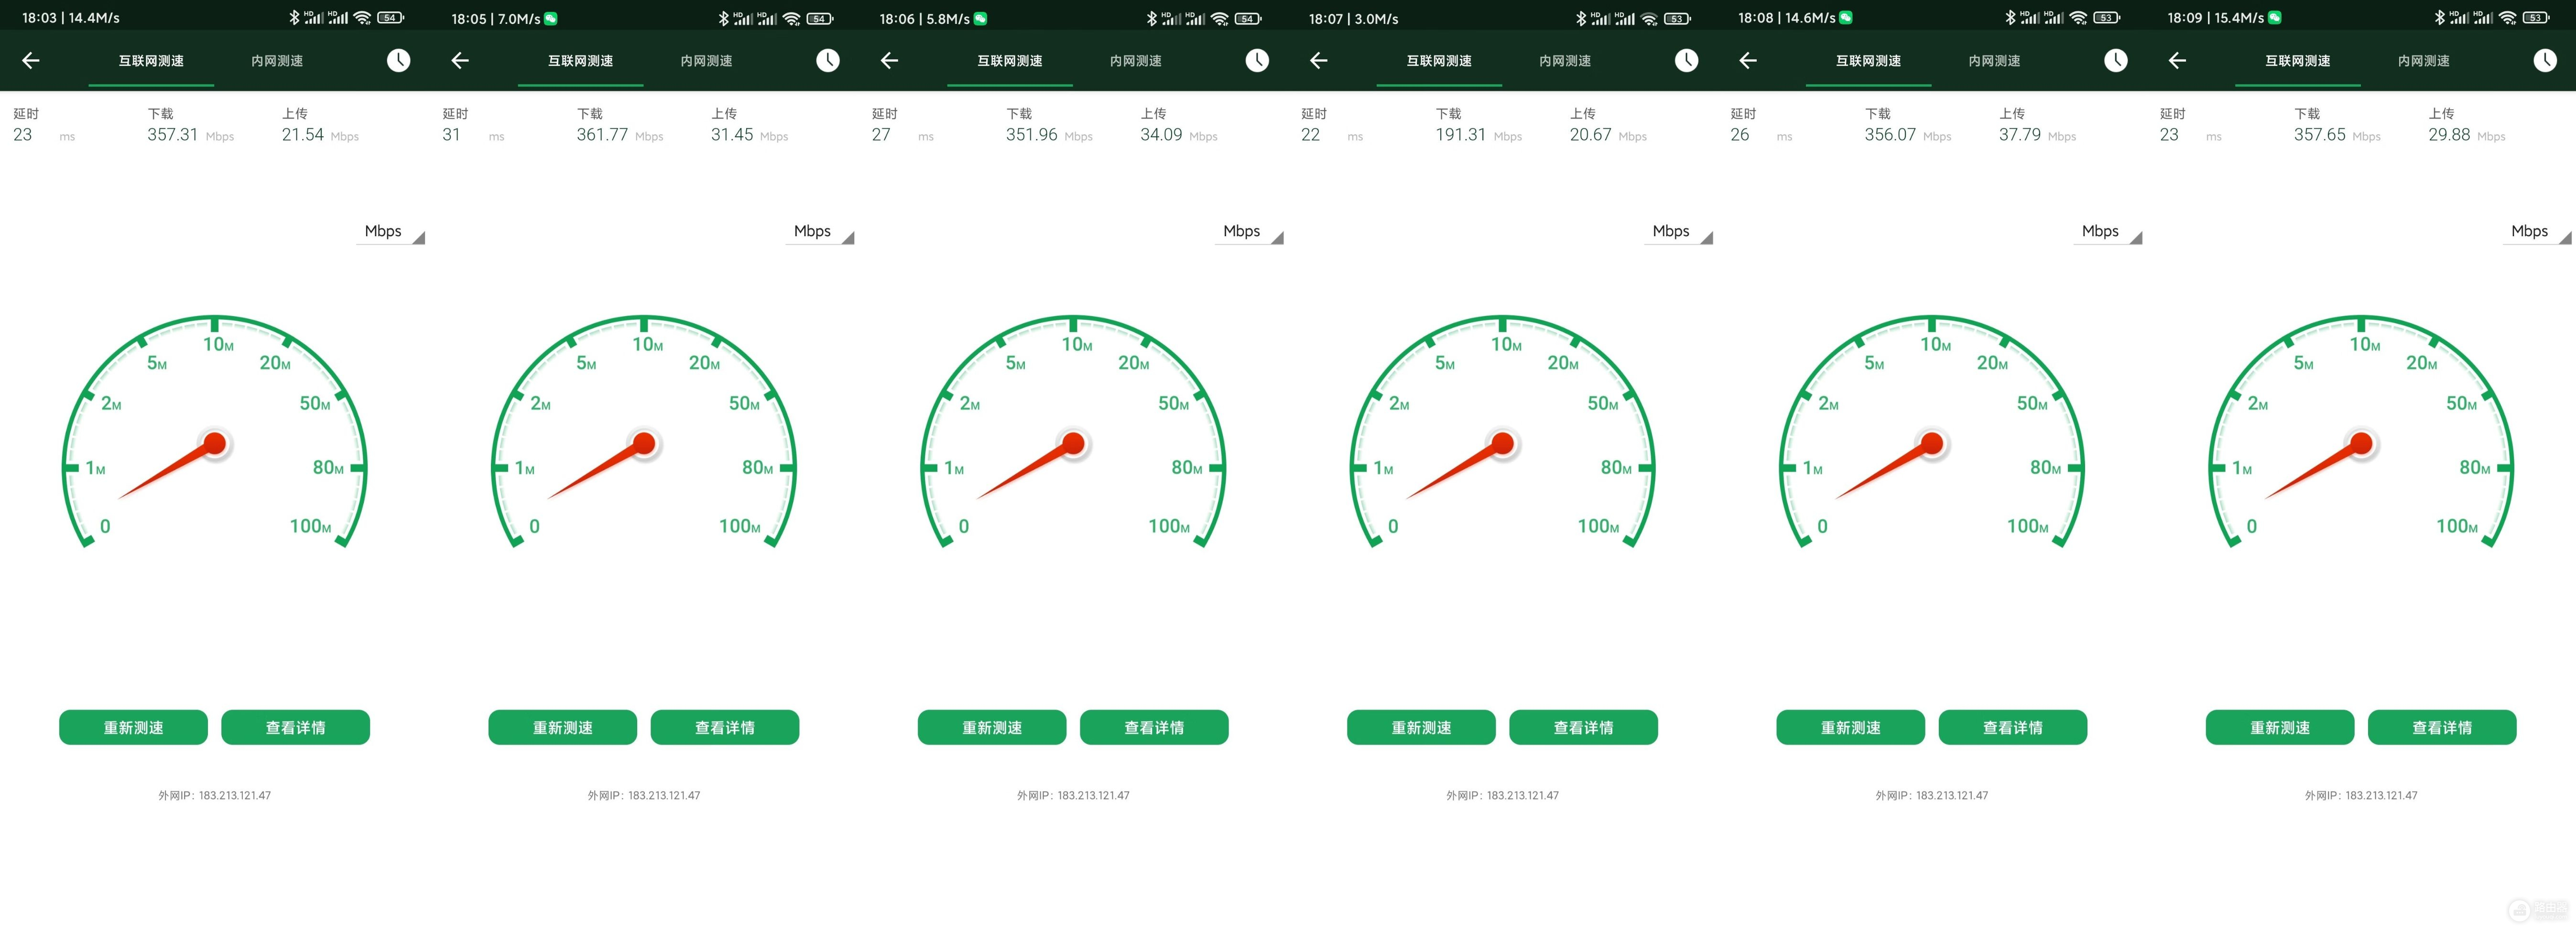Screen dimensions: 2576x930
Task: Select 互联网测速 tab in 18:08 screen
Action: [1868, 61]
